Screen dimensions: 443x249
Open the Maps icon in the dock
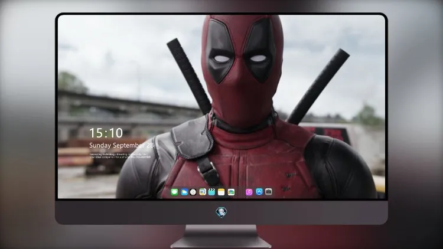[203, 192]
